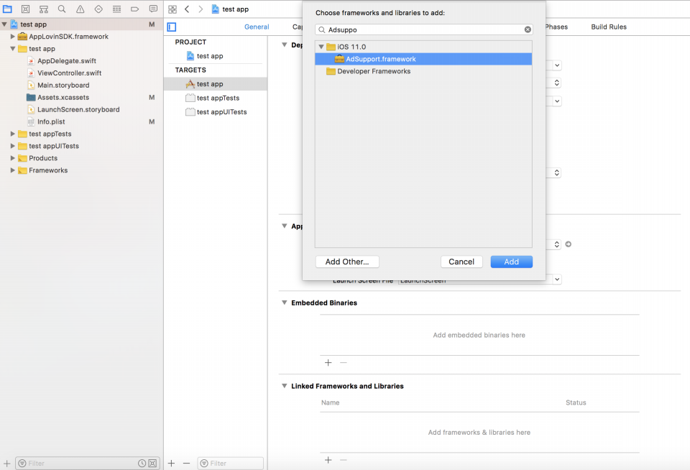
Task: Collapse the test app project root
Action: pos(4,24)
